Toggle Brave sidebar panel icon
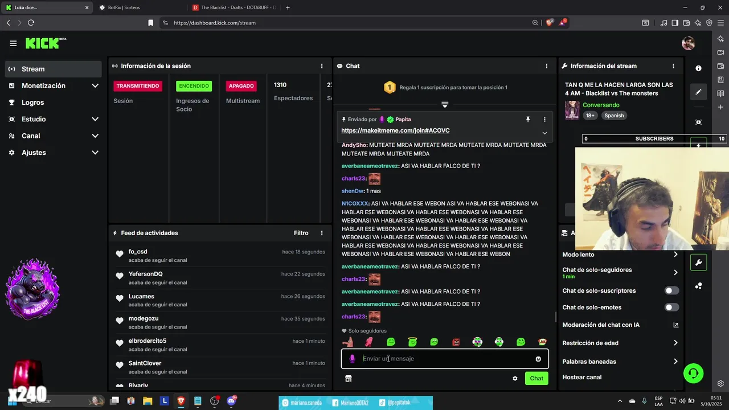The image size is (729, 410). click(675, 23)
